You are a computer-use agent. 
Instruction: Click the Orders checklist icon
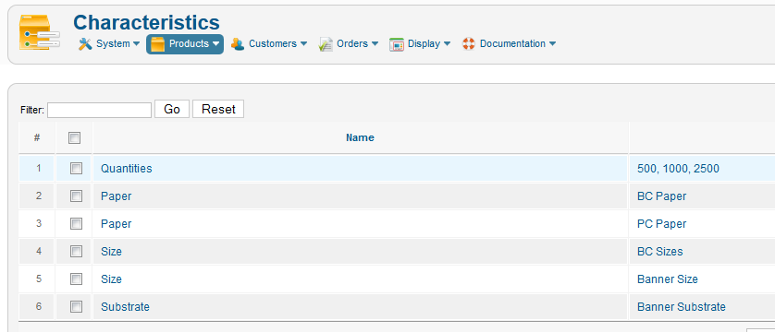326,44
